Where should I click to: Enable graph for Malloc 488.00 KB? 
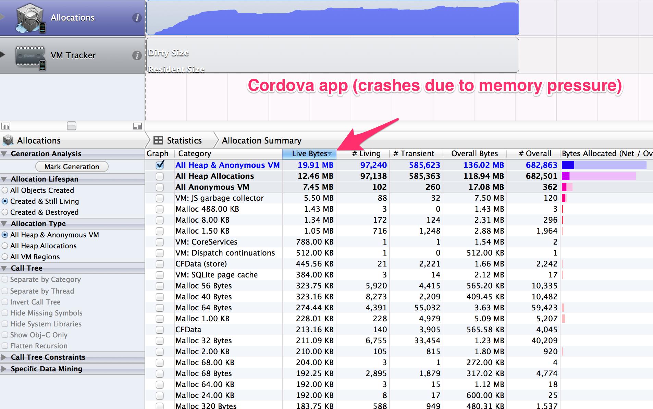[160, 209]
